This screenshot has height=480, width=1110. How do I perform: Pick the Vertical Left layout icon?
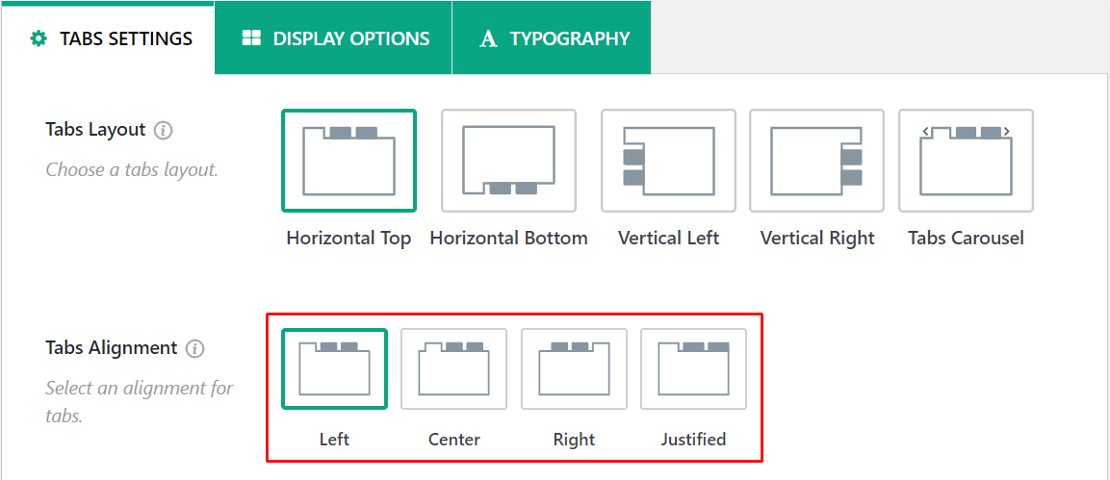pos(668,161)
